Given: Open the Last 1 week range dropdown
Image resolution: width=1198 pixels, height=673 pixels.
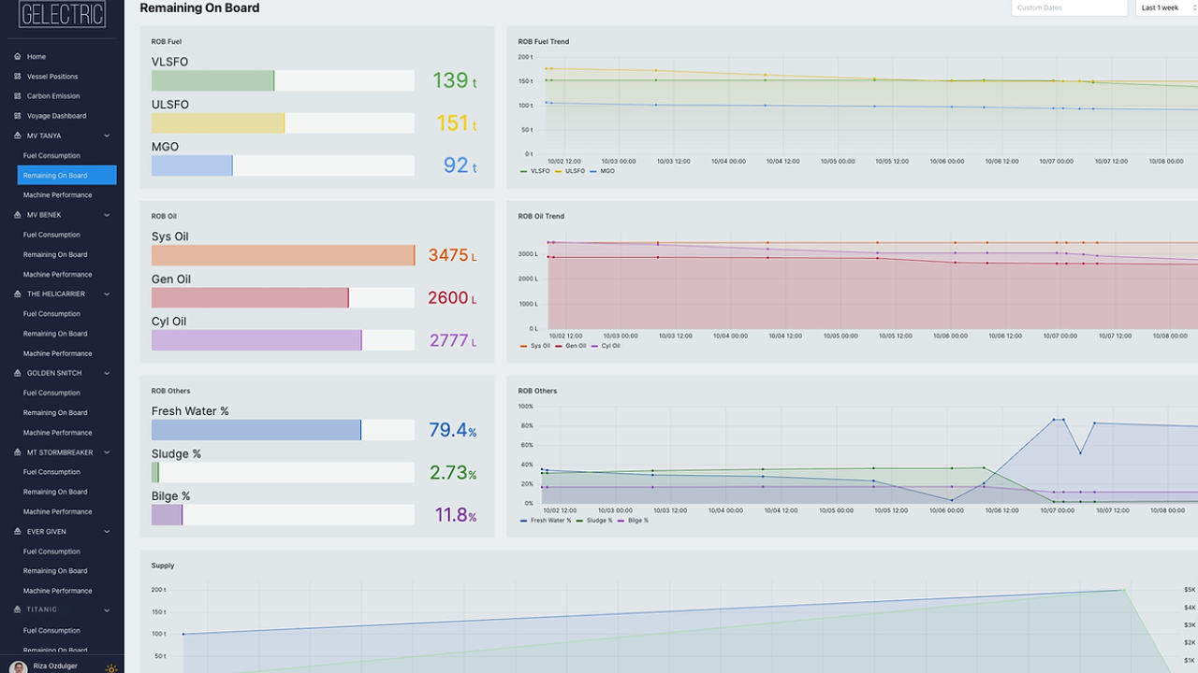Looking at the screenshot, I should (1166, 8).
